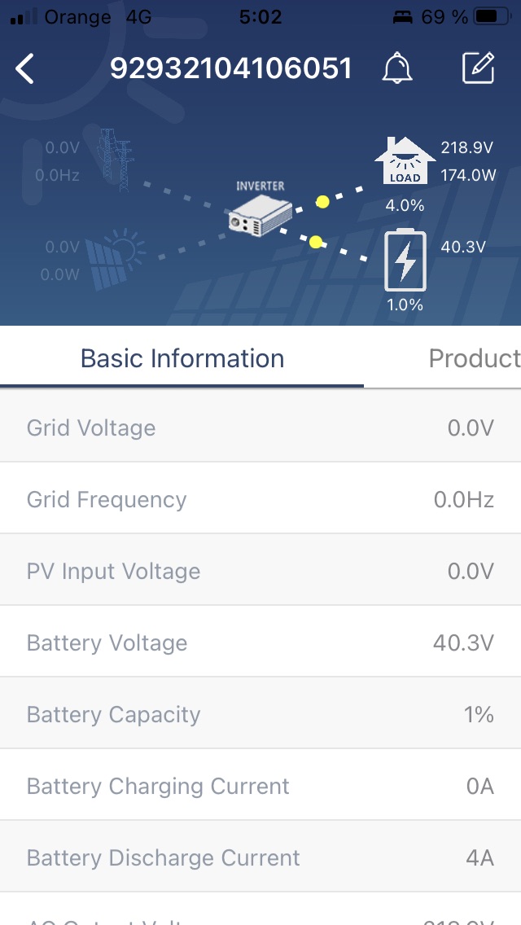Screen dimensions: 521x925
Task: Select the Grid Voltage row
Action: click(260, 427)
